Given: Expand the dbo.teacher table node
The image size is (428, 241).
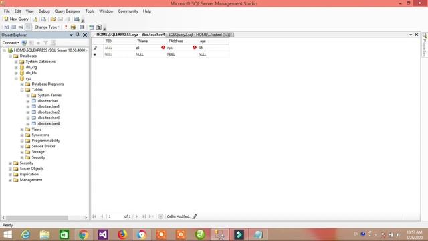Looking at the screenshot, I should (28, 101).
